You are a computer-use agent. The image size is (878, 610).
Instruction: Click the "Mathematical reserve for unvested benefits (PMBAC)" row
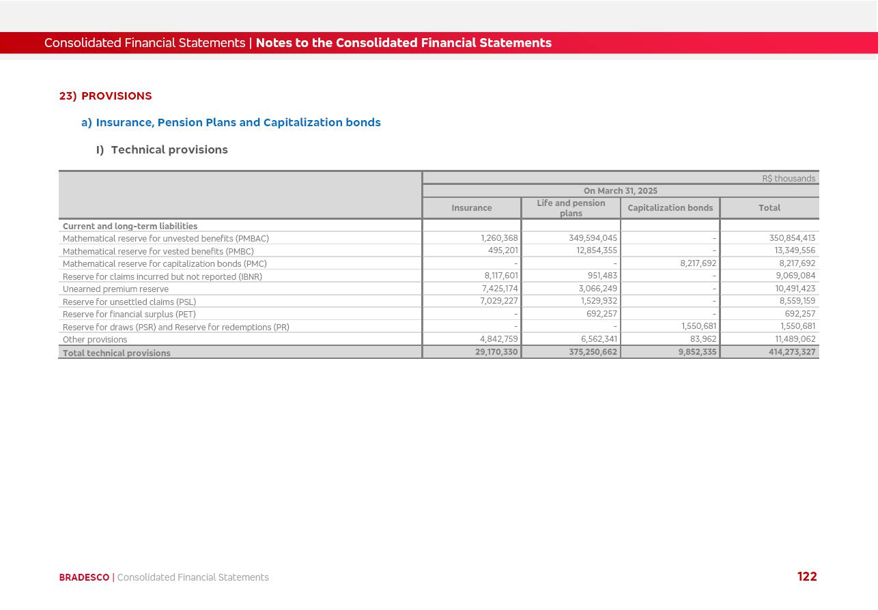point(165,239)
